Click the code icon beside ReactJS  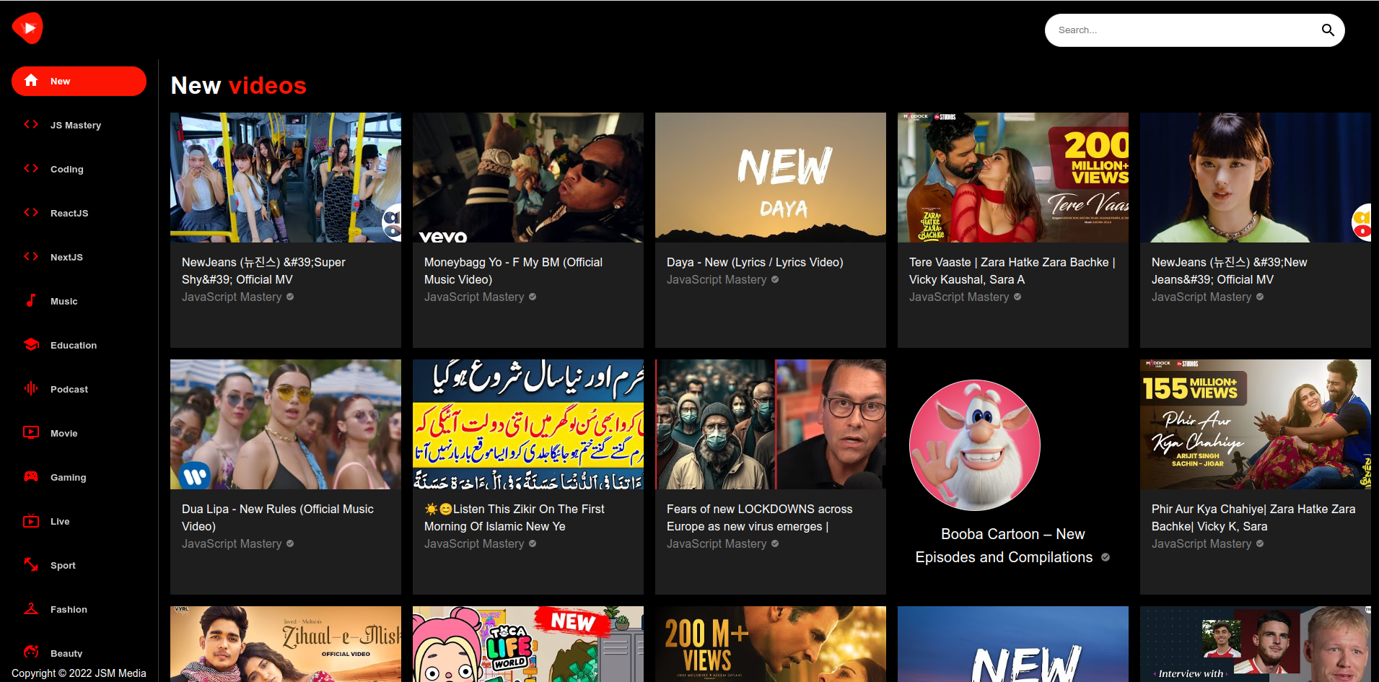31,213
